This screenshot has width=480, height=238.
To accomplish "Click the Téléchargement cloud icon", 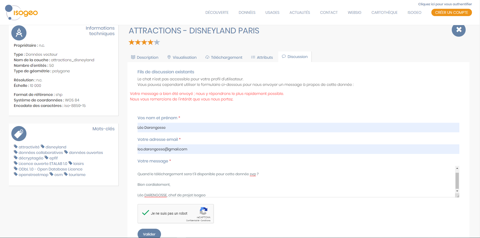I will (x=207, y=57).
